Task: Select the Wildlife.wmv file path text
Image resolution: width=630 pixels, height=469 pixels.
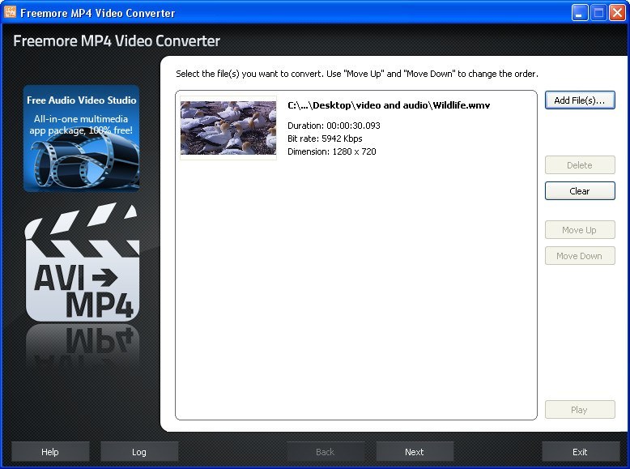Action: pyautogui.click(x=389, y=105)
